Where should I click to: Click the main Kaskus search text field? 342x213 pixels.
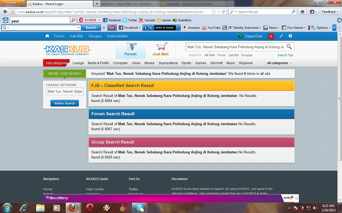[236, 47]
